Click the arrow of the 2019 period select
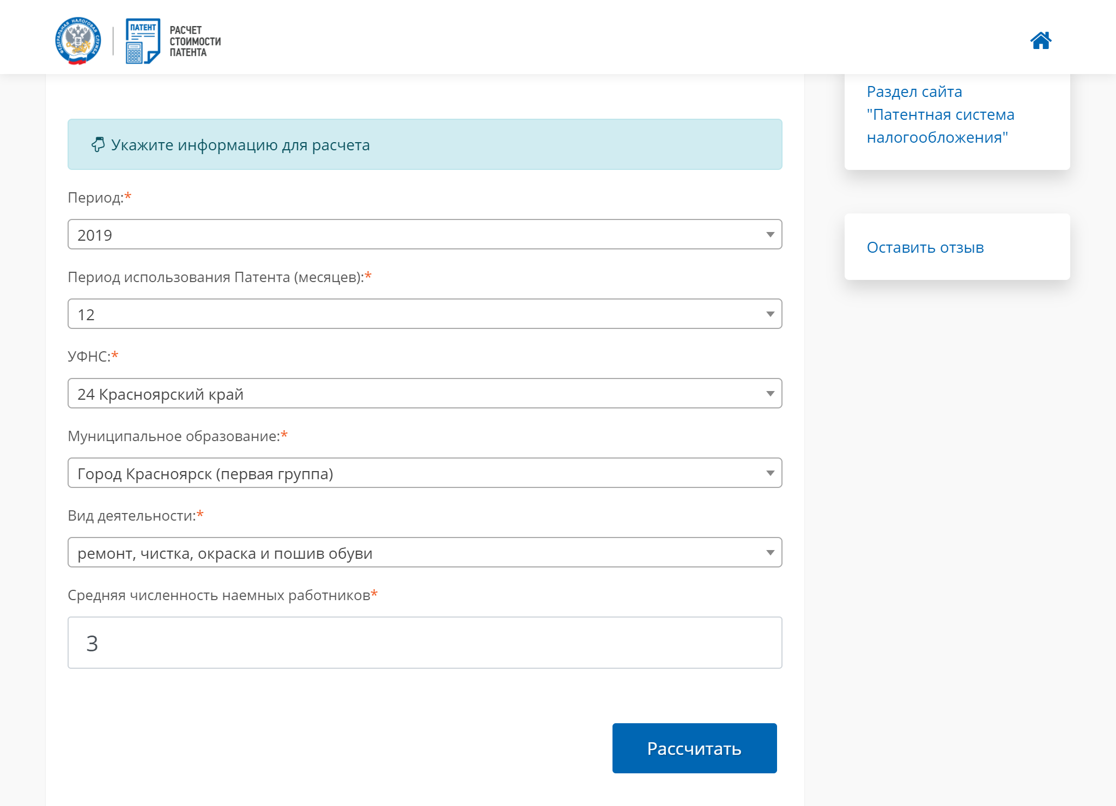 click(770, 235)
